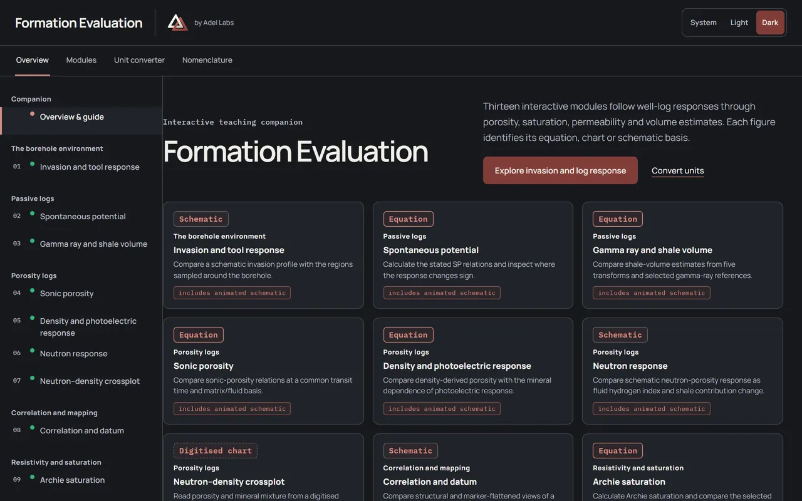Click the Formation Evaluation header title

[79, 23]
